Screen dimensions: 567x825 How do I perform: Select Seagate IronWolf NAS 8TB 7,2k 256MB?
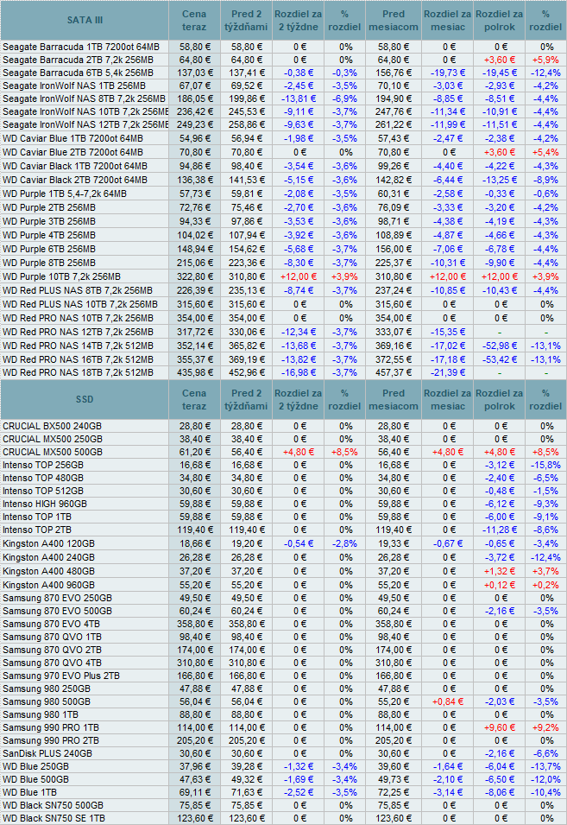[x=84, y=98]
